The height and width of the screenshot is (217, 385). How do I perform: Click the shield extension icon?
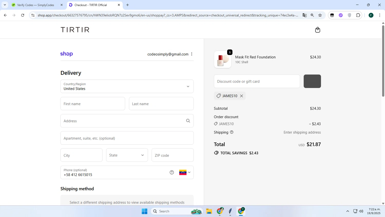(349, 15)
